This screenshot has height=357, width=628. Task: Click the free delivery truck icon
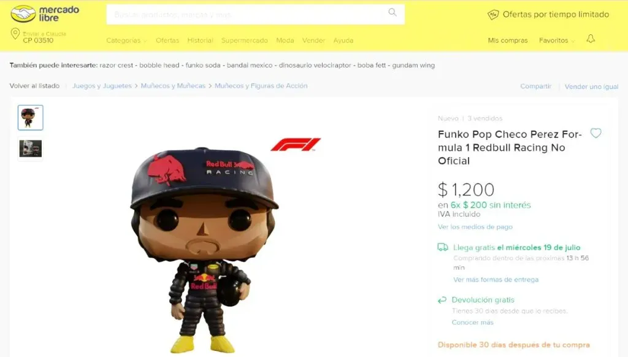coord(443,247)
